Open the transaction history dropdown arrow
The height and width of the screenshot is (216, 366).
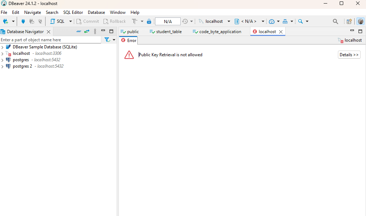click(x=191, y=21)
